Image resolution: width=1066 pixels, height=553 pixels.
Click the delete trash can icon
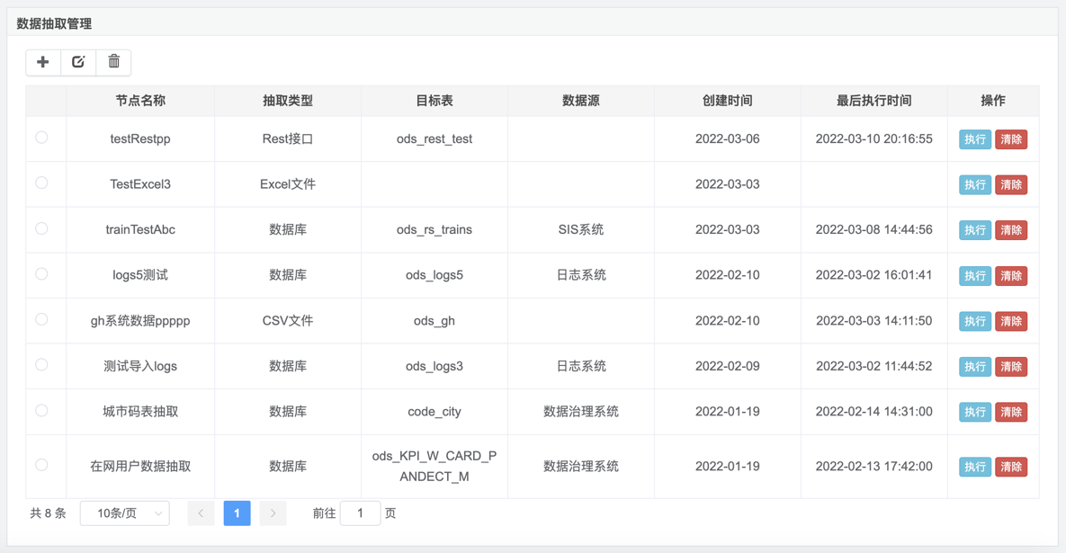[113, 62]
